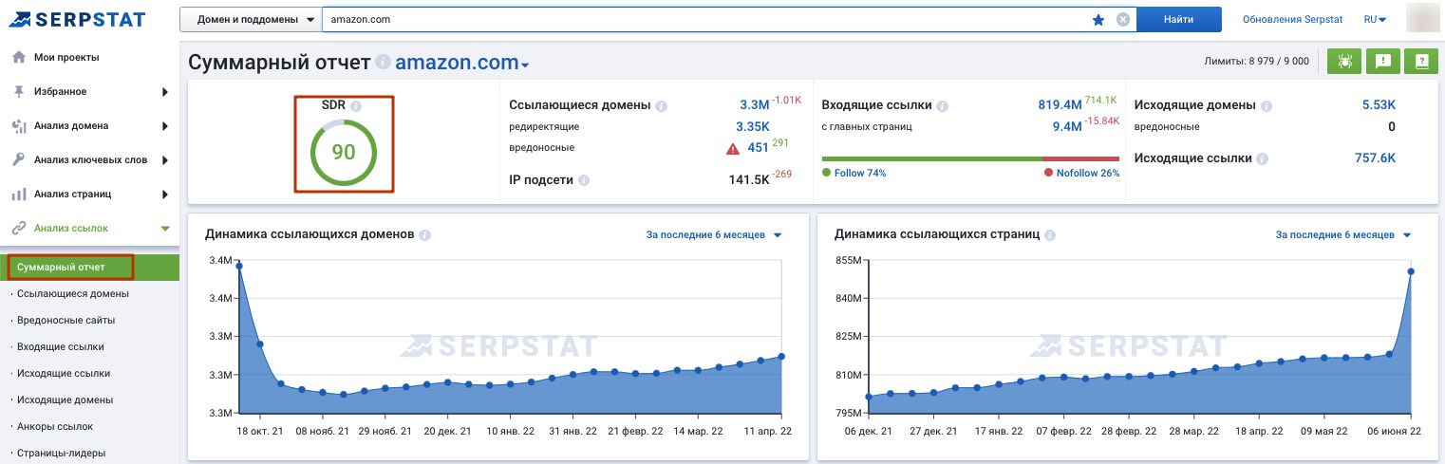The width and height of the screenshot is (1445, 464).
Task: Click outgoing links value 757.6K
Action: 1375,158
